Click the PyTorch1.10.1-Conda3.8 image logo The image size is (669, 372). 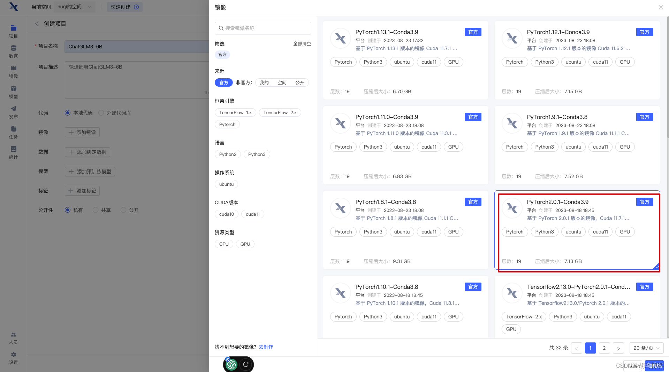coord(340,293)
